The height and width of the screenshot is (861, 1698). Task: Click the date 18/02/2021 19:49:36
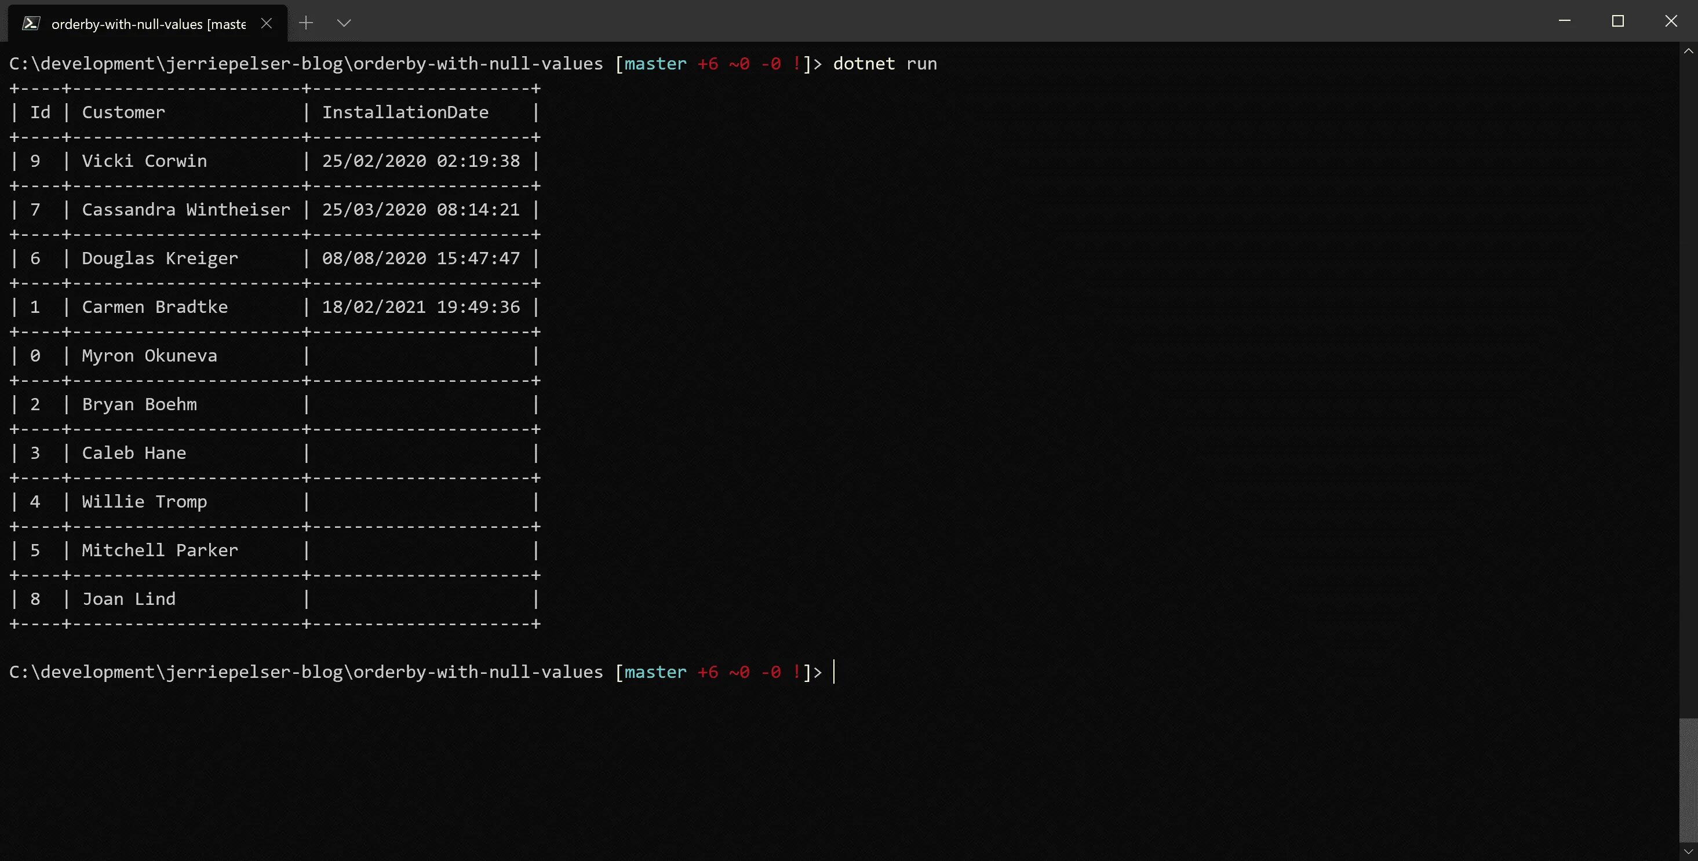pyautogui.click(x=421, y=307)
